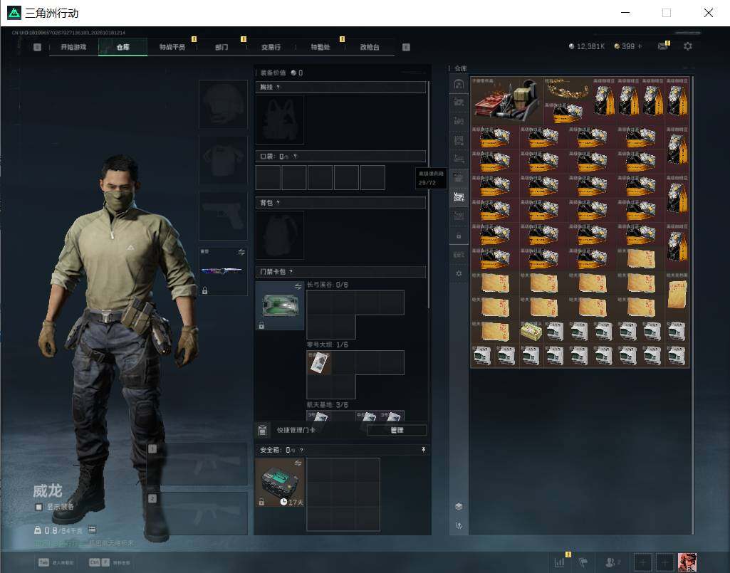The height and width of the screenshot is (573, 730).
Task: Swap the melee knife weapon icon
Action: 241,252
